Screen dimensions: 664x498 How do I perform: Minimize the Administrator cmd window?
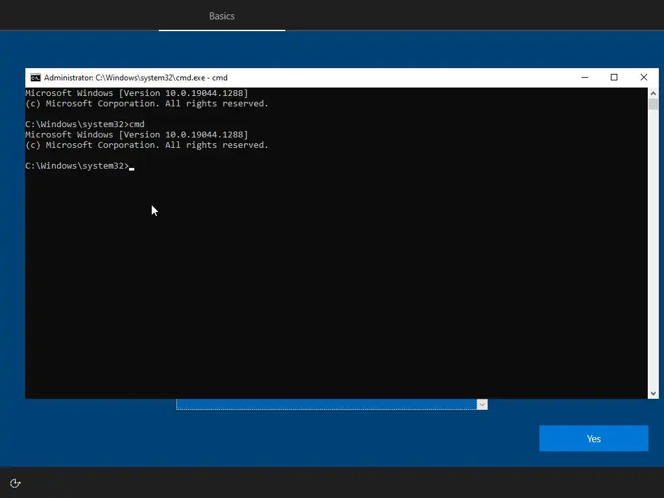(585, 78)
